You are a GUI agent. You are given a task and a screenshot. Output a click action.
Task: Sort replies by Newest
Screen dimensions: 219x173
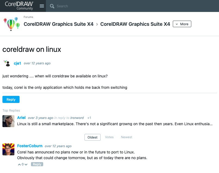click(x=127, y=137)
